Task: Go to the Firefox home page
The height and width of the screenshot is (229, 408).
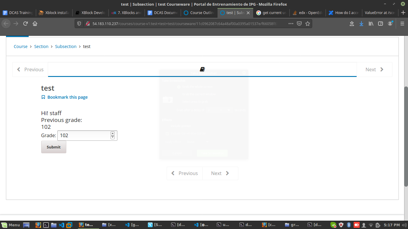Action: (35, 24)
